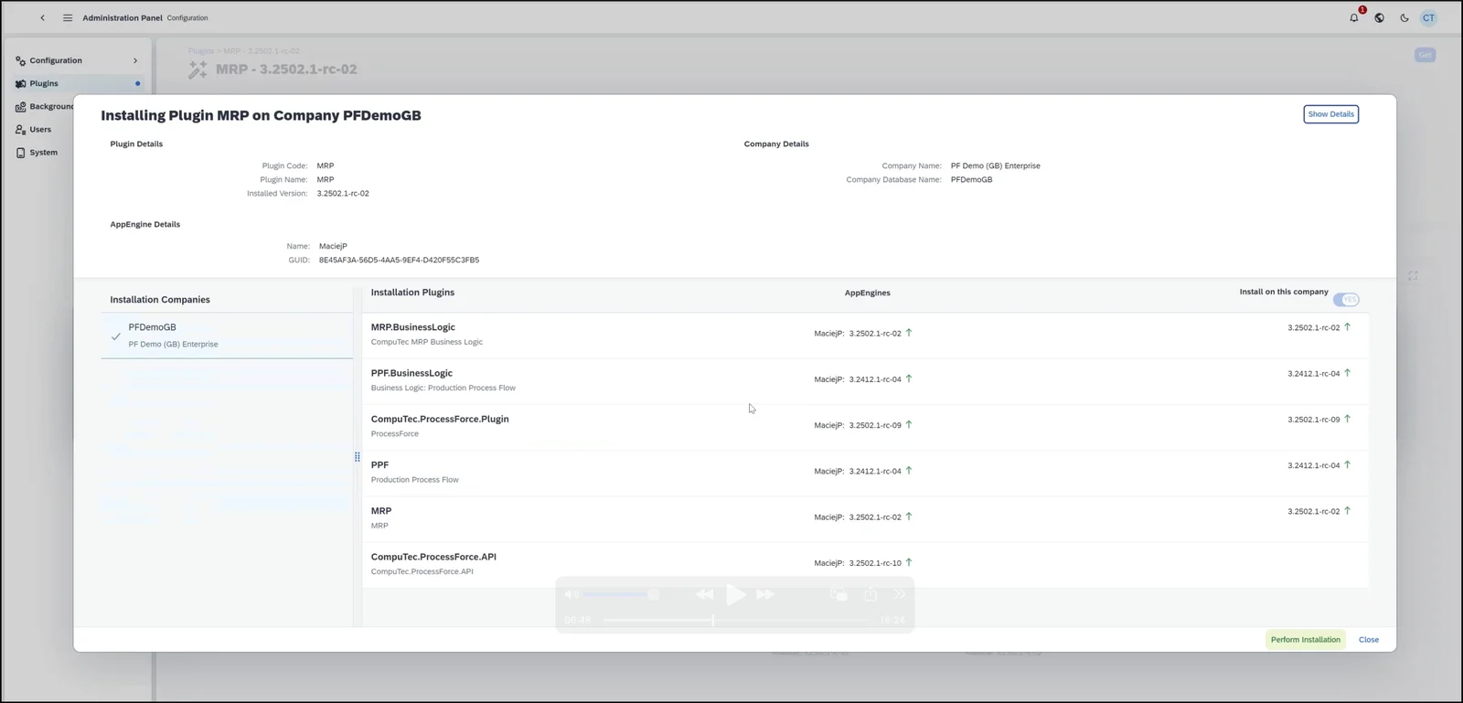1463x703 pixels.
Task: Click the PPF.BusinessLogic plugin name
Action: 411,373
